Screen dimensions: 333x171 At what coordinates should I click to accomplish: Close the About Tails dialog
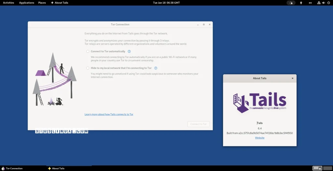[292, 78]
